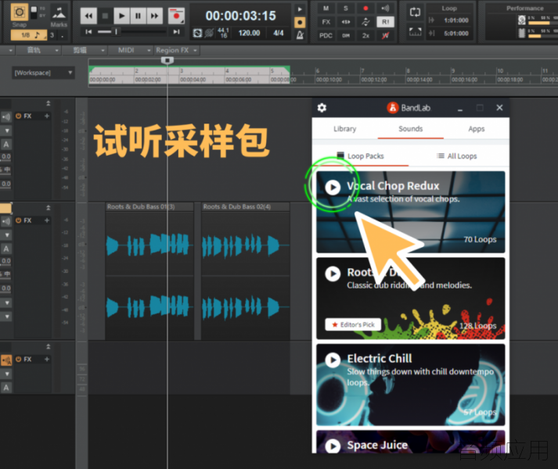Preview the Electric Chill pack
Image resolution: width=558 pixels, height=469 pixels.
click(333, 360)
